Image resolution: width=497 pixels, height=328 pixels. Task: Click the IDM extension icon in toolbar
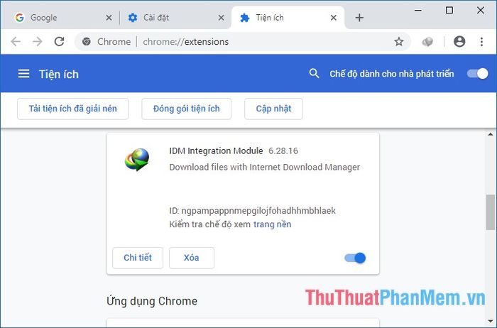point(427,41)
